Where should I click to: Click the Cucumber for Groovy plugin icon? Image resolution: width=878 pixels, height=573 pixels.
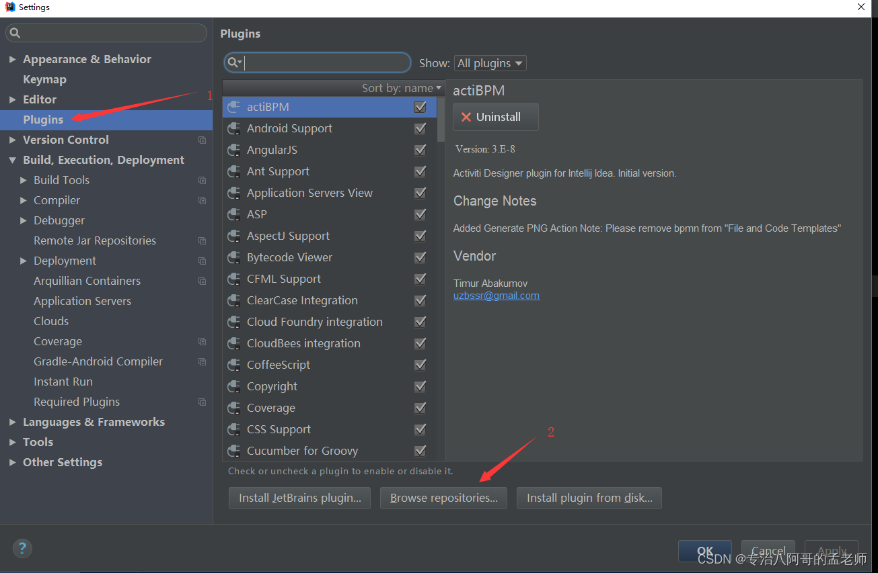tap(234, 451)
